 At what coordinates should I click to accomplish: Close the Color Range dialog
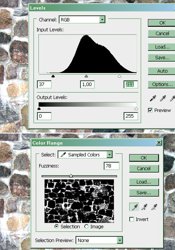pyautogui.click(x=159, y=142)
